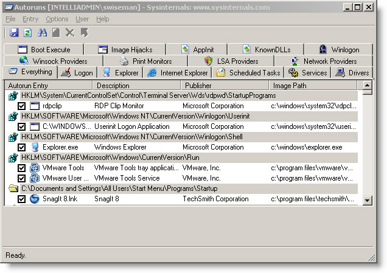Click the Explorer.exe computer icon

pos(35,147)
